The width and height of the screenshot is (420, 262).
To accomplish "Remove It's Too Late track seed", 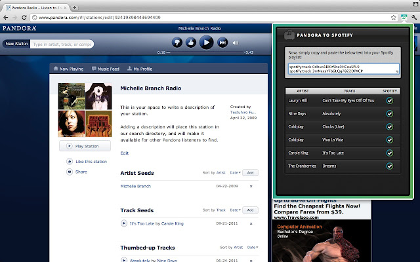I will tap(251, 224).
